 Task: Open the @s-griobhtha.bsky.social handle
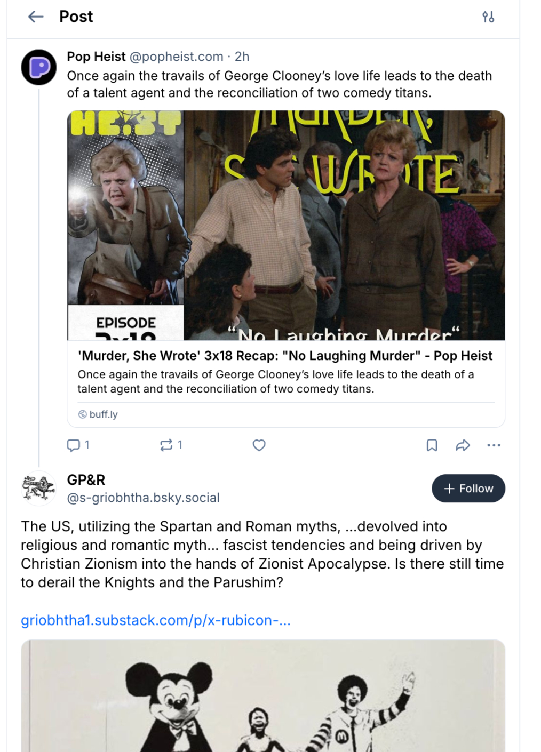point(143,498)
